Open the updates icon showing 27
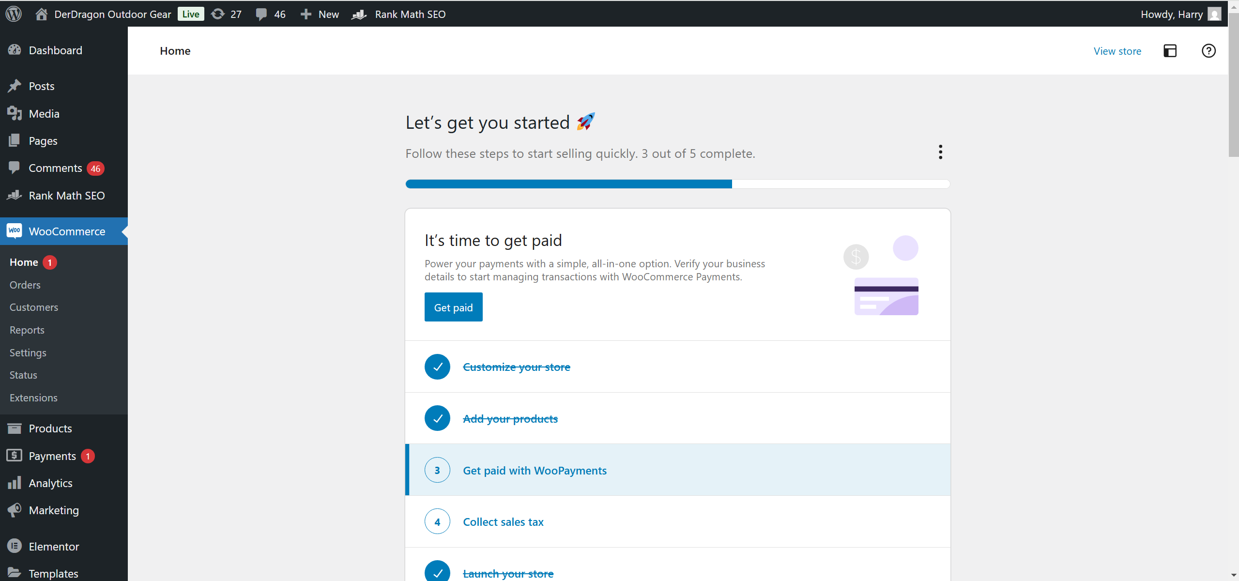This screenshot has width=1239, height=581. pyautogui.click(x=218, y=14)
